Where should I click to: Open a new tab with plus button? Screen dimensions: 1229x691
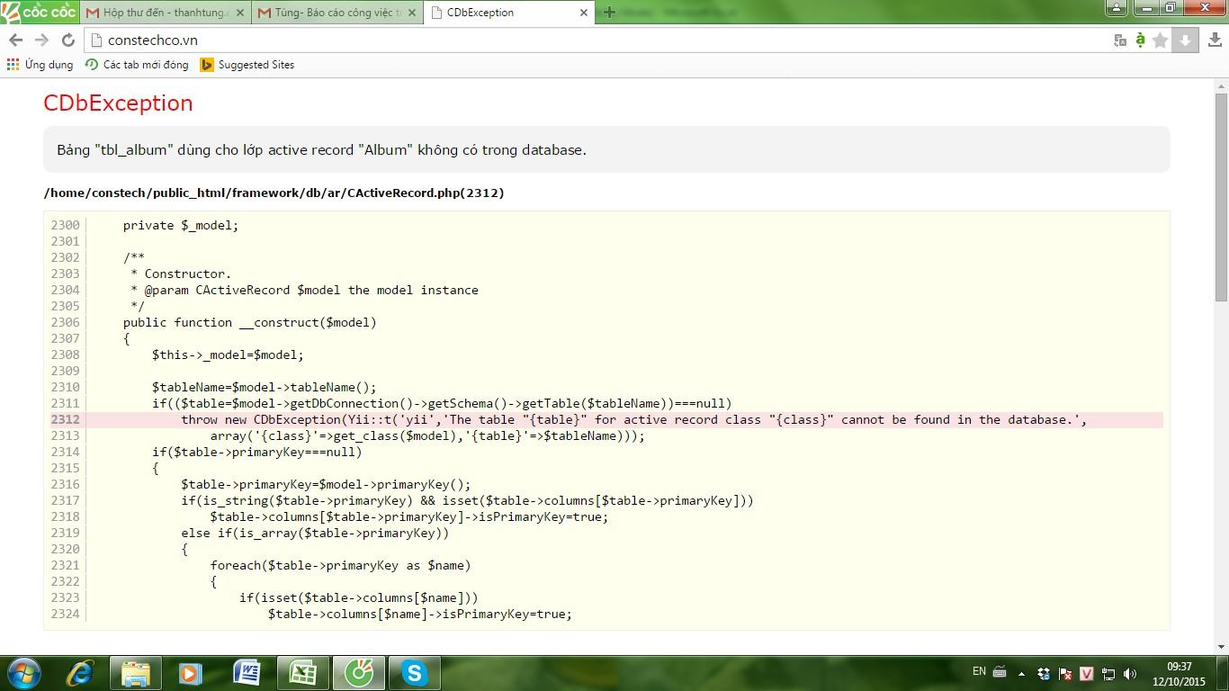[609, 13]
